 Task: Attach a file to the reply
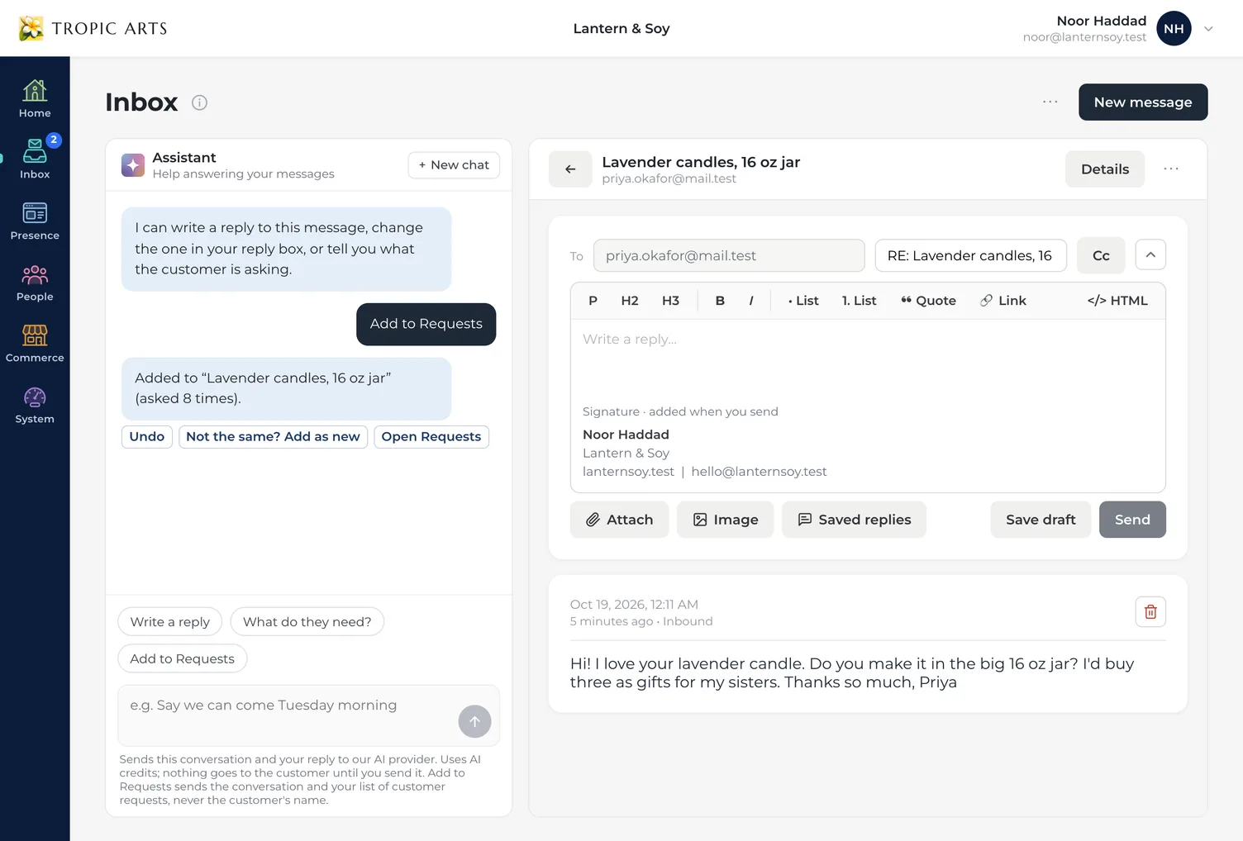[619, 520]
